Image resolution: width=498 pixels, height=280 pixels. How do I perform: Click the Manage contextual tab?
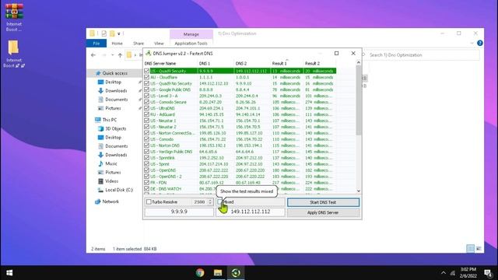coord(191,34)
